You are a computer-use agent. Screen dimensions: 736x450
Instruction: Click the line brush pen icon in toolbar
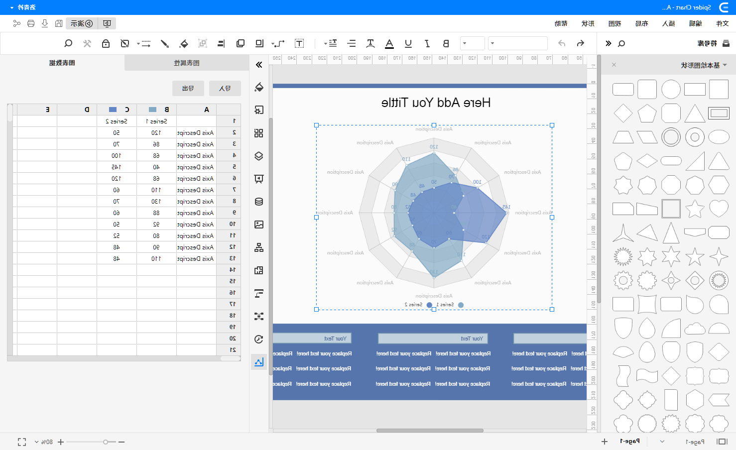164,43
